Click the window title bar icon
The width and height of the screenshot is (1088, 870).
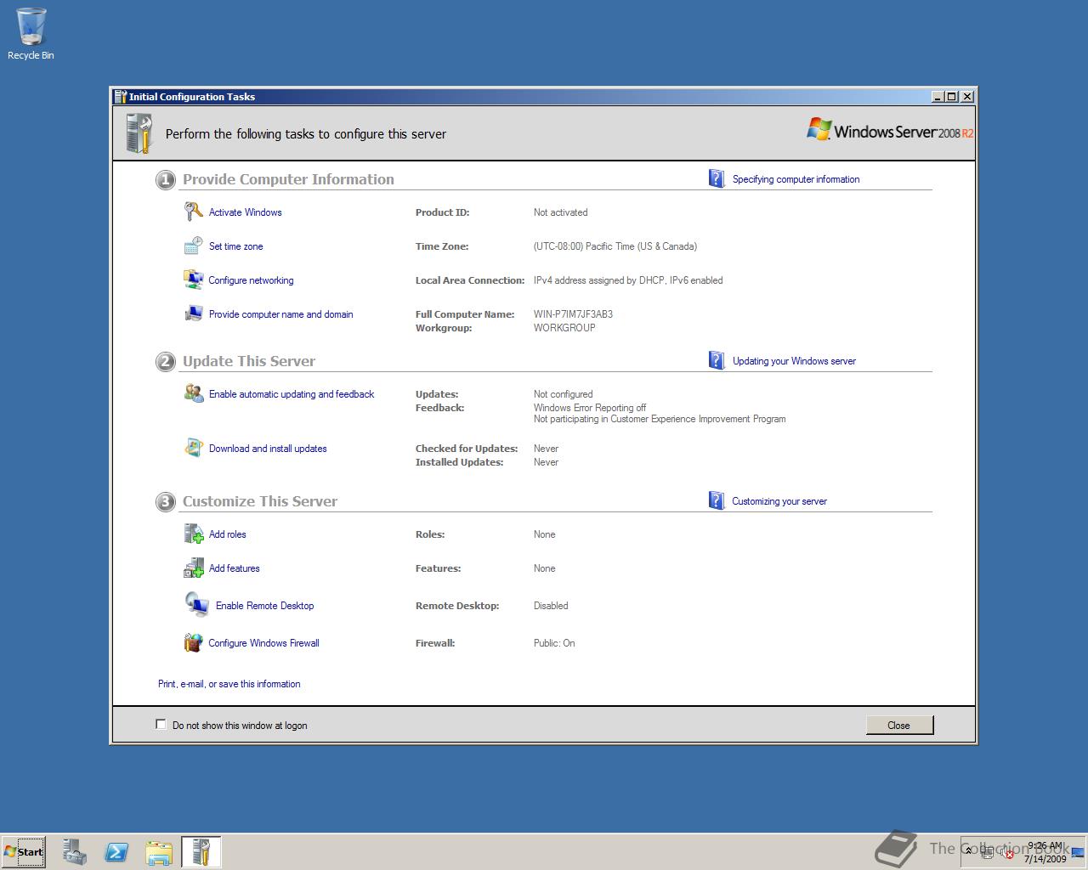pyautogui.click(x=120, y=96)
